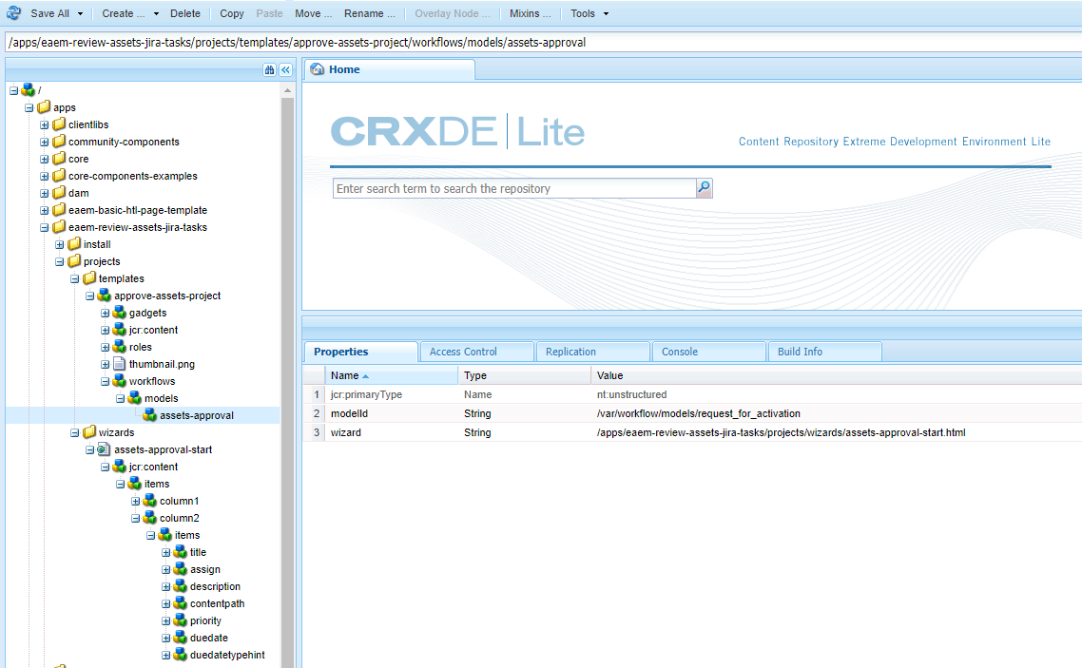Image resolution: width=1082 pixels, height=668 pixels.
Task: Expand the column1 node
Action: click(135, 501)
